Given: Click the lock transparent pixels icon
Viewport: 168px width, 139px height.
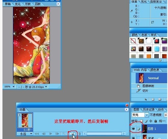Looking at the screenshot, I should pyautogui.click(x=141, y=121).
